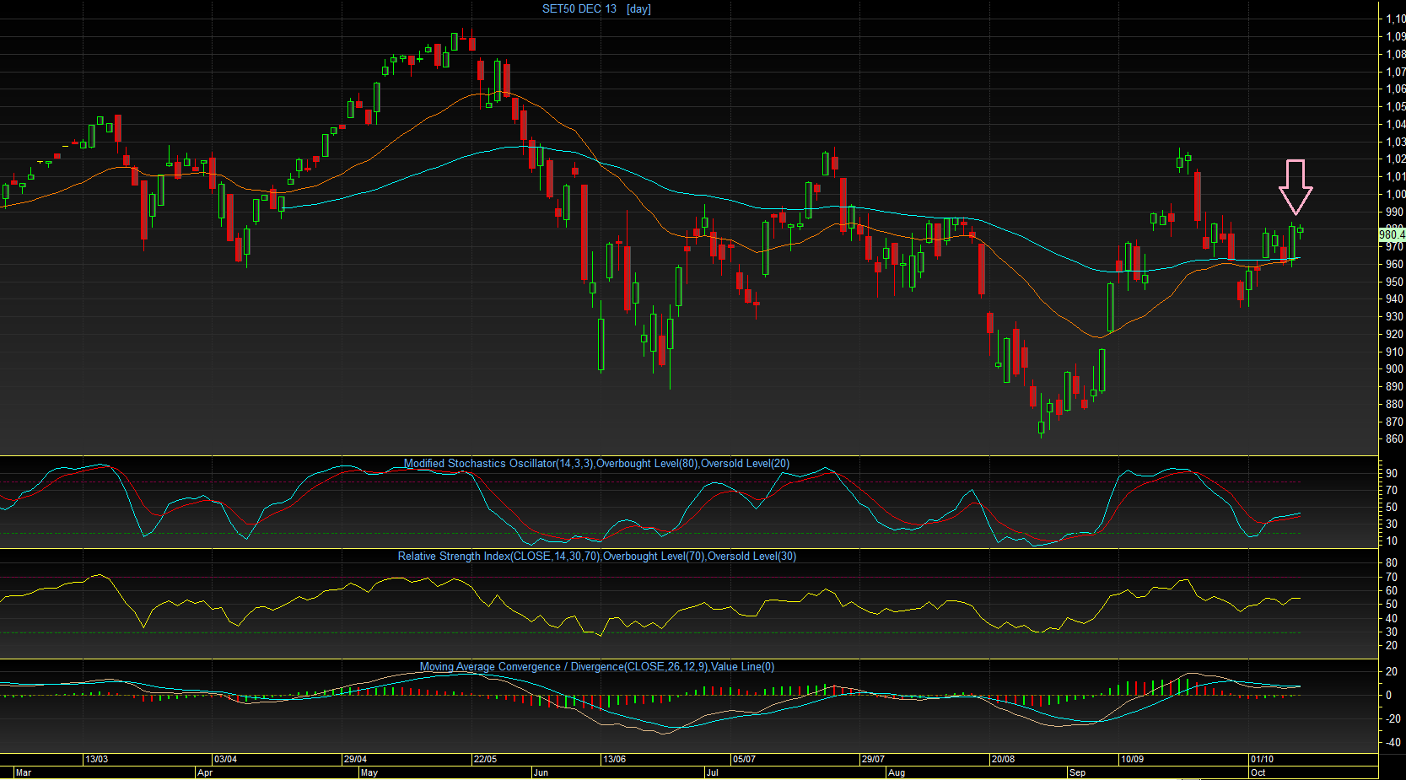Click the '01/10' date label
Image resolution: width=1406 pixels, height=780 pixels.
coord(1262,759)
